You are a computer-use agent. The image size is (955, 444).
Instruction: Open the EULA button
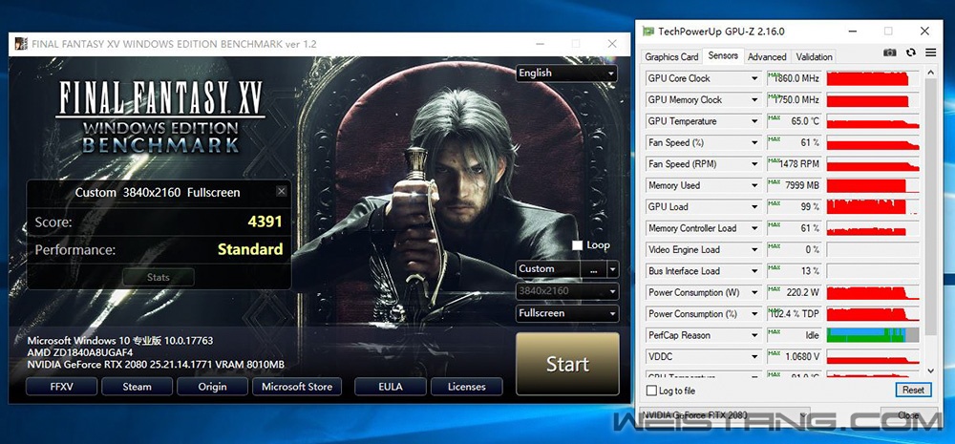coord(391,386)
